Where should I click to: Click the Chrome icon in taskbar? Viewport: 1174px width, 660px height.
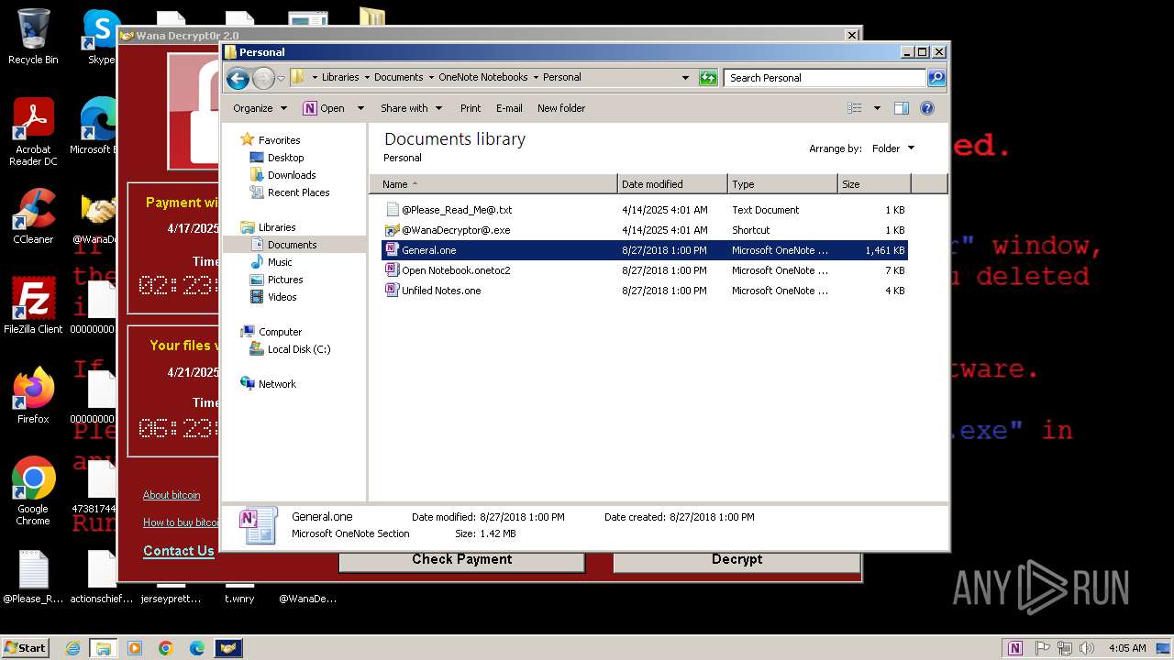click(166, 648)
